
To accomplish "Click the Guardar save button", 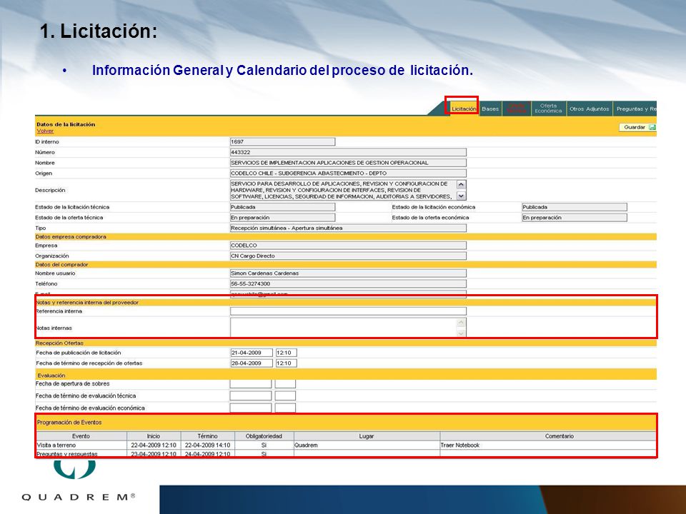I will tap(637, 127).
